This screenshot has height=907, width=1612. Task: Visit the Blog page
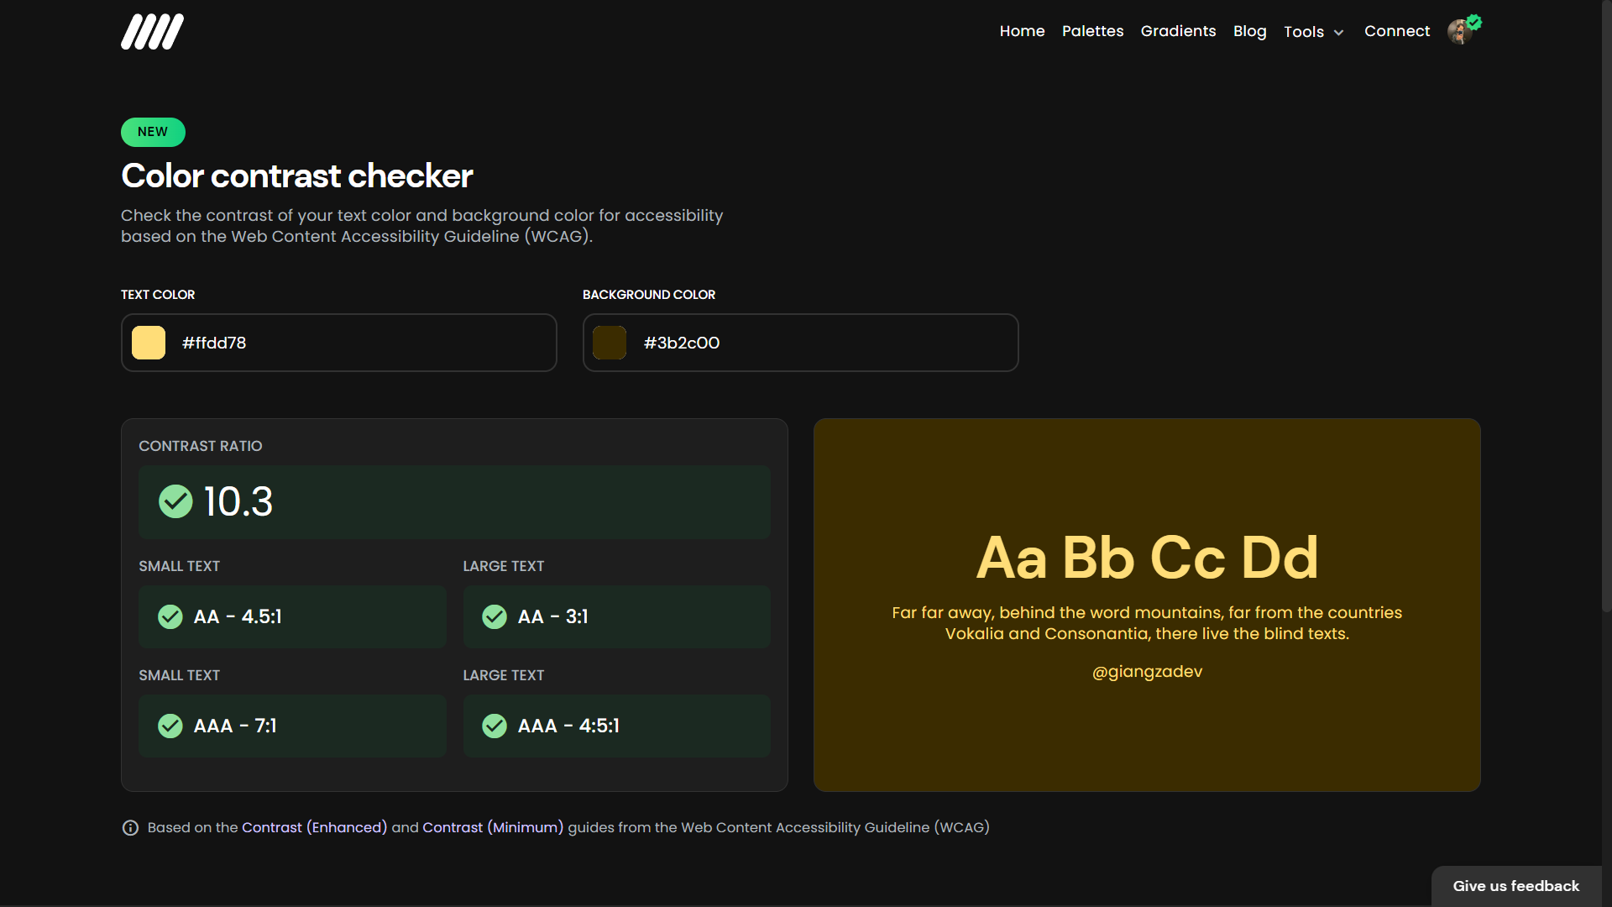coord(1249,31)
